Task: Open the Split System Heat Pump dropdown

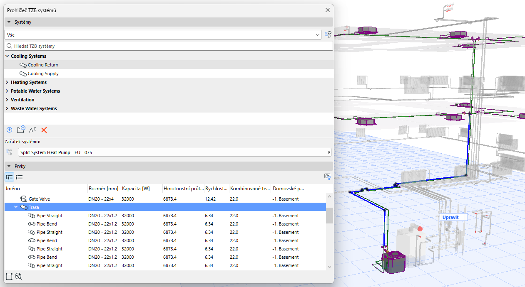Action: [174, 152]
